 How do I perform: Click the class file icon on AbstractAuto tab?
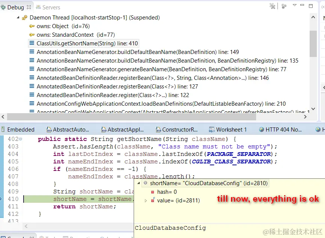(49, 130)
